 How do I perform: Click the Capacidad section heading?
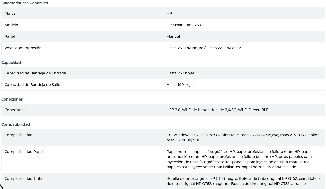point(11,63)
